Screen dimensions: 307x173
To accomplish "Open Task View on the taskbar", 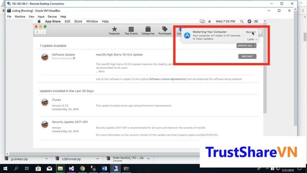I will pos(27,169).
